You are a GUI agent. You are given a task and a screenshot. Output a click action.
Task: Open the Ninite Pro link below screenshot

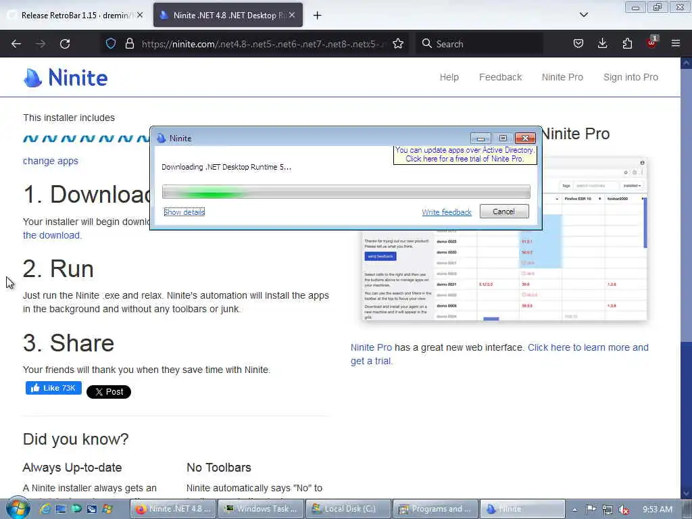pyautogui.click(x=371, y=347)
